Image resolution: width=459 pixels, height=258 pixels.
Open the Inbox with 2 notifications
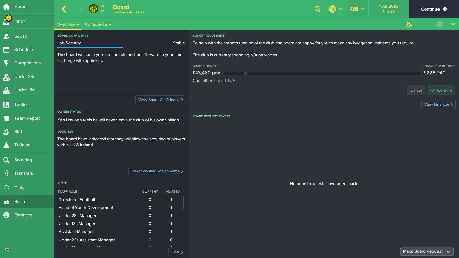tap(7, 21)
